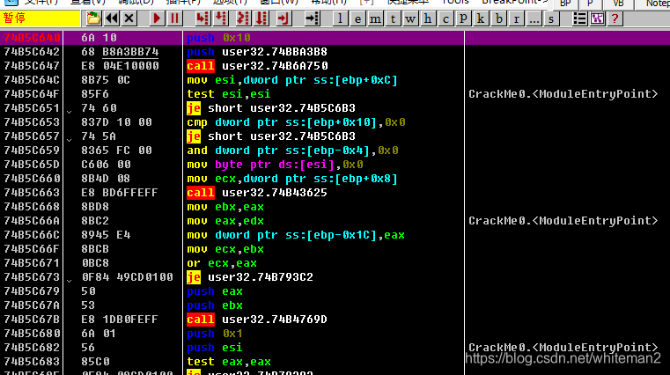
Task: Show Breakpoints via 'b' button
Action: (x=498, y=18)
